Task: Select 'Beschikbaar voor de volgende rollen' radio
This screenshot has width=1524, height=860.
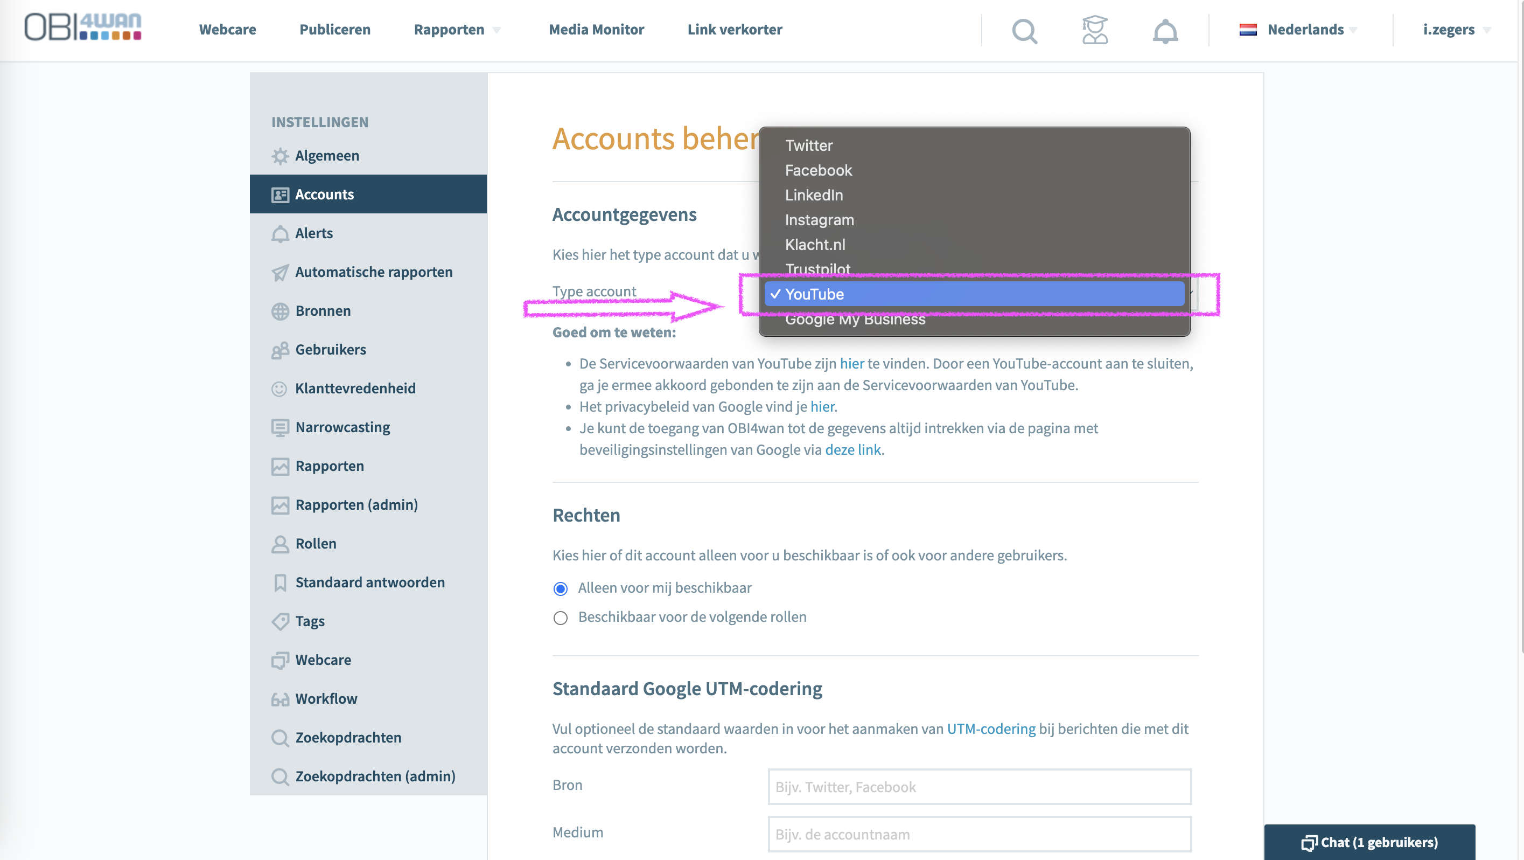Action: [x=560, y=618]
